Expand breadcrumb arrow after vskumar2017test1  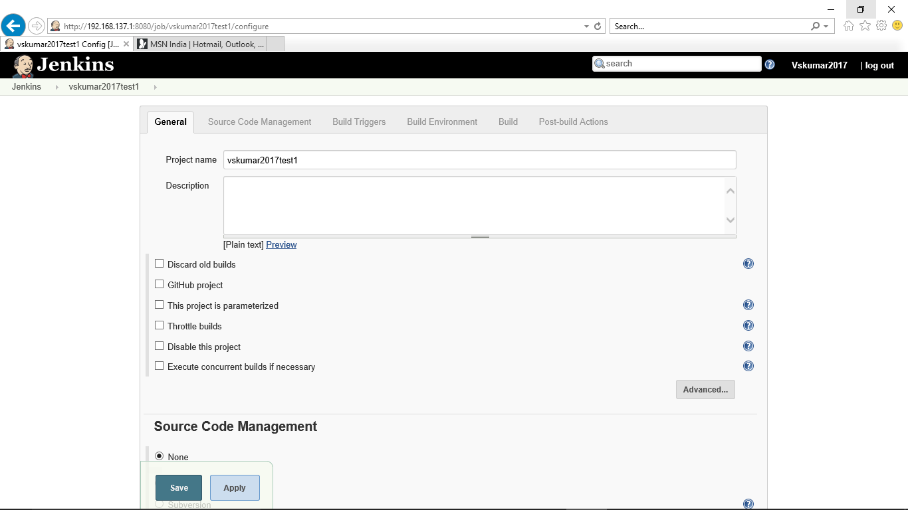click(x=156, y=87)
